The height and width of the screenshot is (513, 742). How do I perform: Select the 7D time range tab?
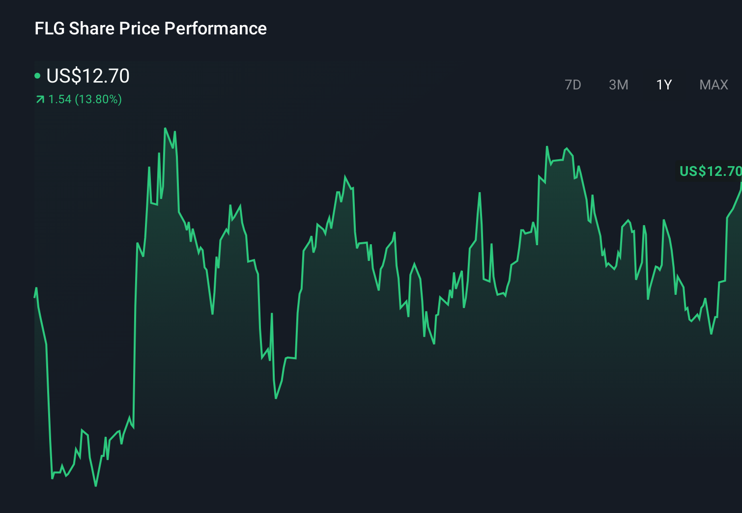pyautogui.click(x=573, y=85)
